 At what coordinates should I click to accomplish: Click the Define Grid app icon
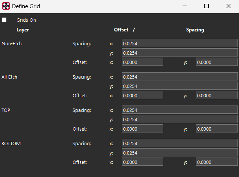point(6,6)
